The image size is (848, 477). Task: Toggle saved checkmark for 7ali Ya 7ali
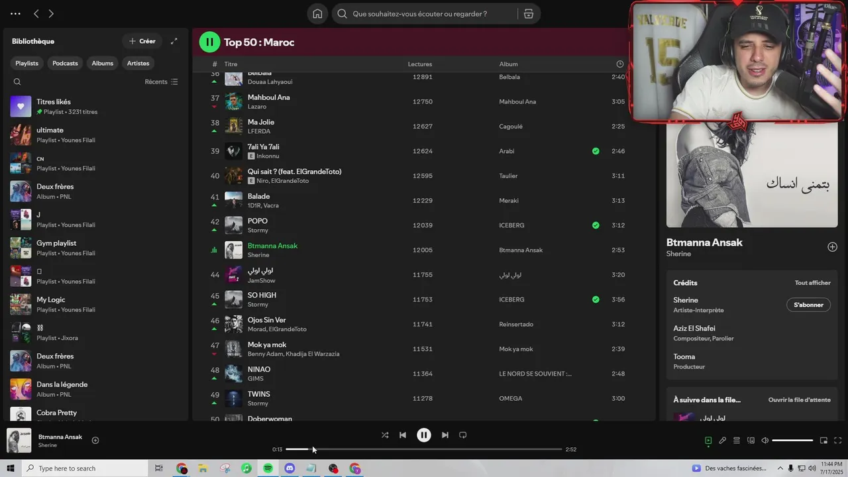tap(596, 151)
